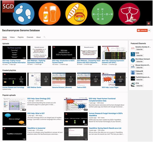Click the orange beer bottle circle icon
This screenshot has height=142, width=153.
(49, 14)
